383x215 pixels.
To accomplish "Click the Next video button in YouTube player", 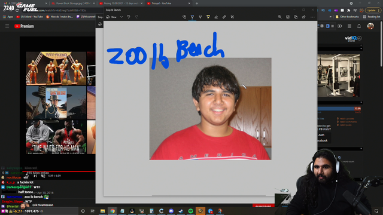I will pos(35,176).
